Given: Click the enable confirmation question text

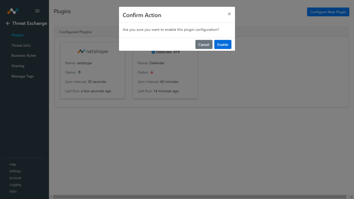Looking at the screenshot, I should [171, 30].
